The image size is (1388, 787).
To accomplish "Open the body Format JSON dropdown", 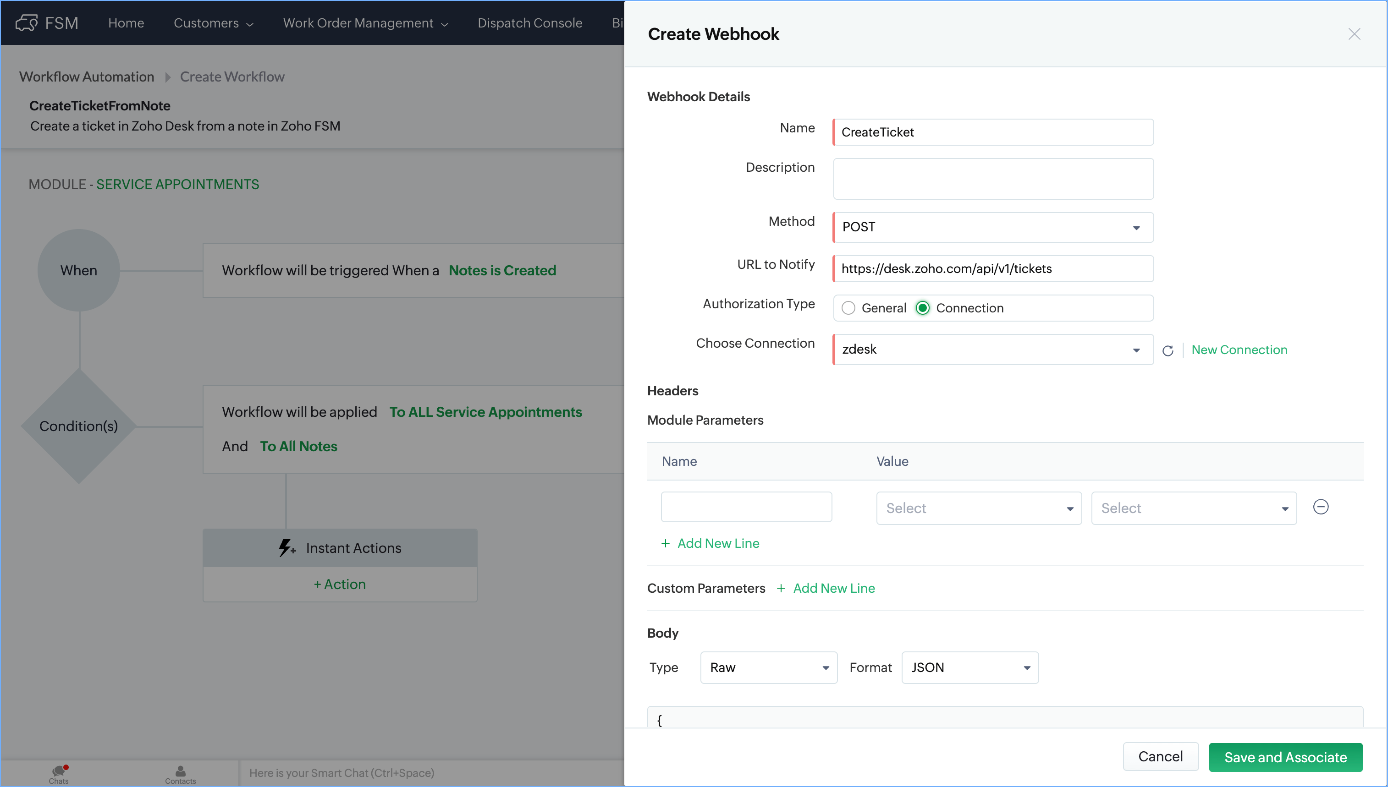I will coord(969,667).
